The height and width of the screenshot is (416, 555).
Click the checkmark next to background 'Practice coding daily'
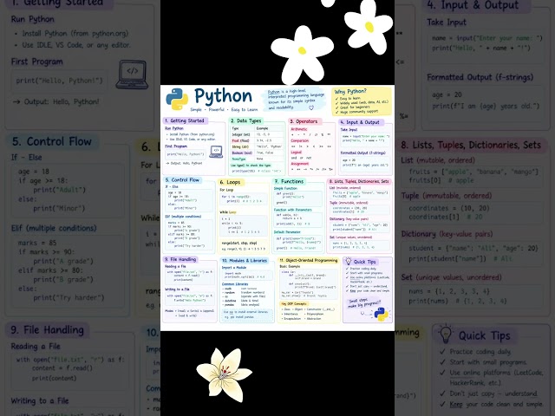[x=442, y=352]
